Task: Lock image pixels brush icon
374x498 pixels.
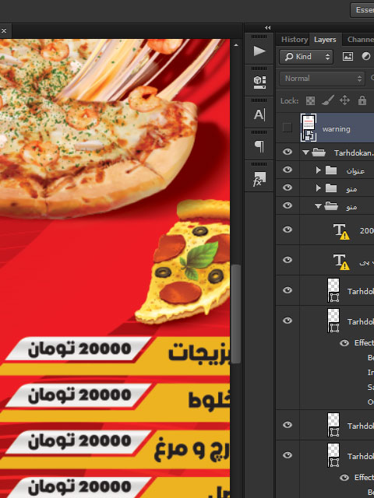Action: coord(327,100)
